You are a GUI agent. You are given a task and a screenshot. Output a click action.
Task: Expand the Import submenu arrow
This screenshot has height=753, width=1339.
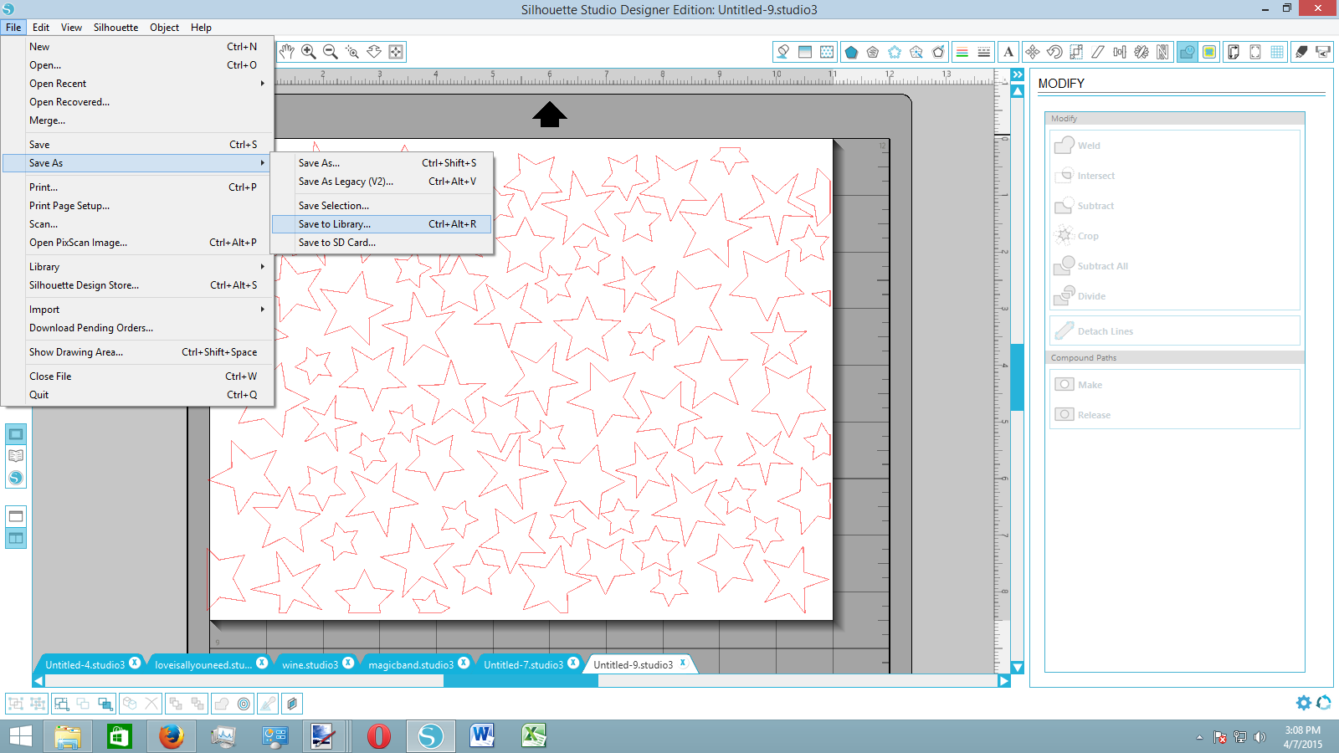[262, 310]
